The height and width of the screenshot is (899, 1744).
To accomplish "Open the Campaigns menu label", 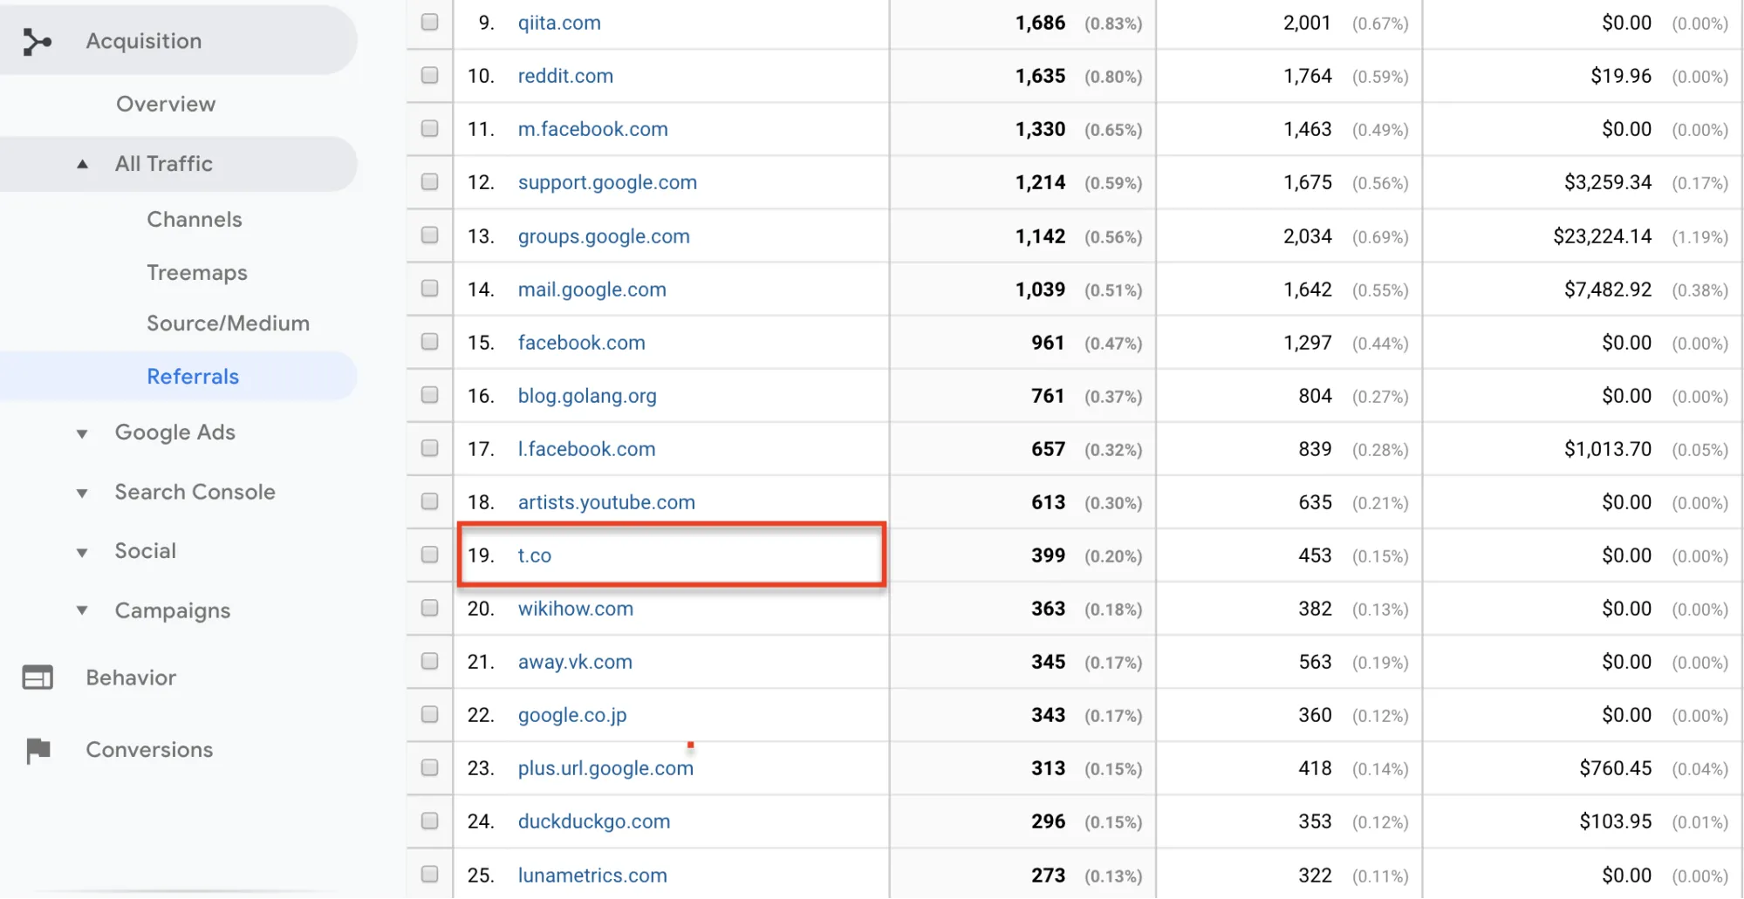I will pyautogui.click(x=173, y=610).
